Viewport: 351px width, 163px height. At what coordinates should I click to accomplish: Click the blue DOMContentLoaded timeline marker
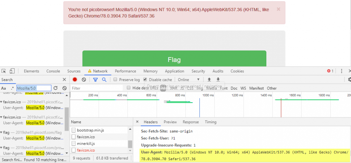[x=199, y=108]
